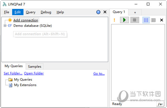Click the Add connection link
Screen dimensions: 167x108
(x=26, y=20)
